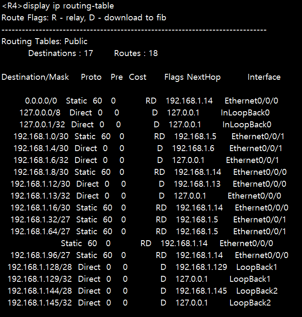Click the 'NextHop' column header
Viewport: 302px width, 317px height.
204,77
